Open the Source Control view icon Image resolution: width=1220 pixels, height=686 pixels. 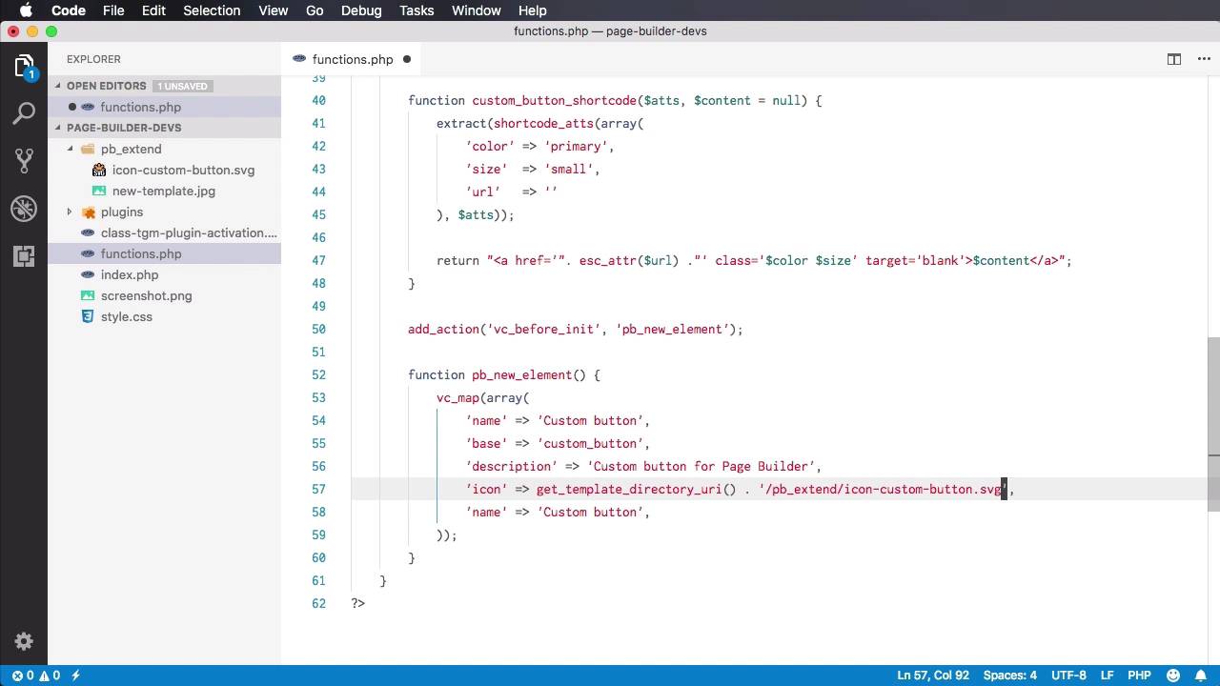click(x=24, y=160)
